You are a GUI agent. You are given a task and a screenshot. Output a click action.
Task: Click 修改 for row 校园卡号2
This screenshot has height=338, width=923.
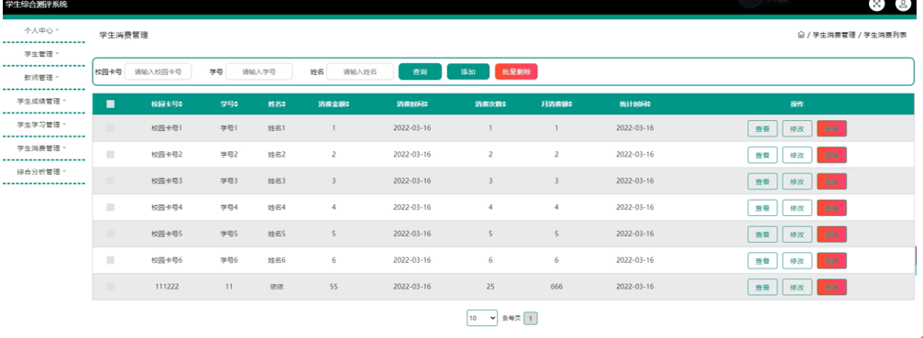(797, 155)
